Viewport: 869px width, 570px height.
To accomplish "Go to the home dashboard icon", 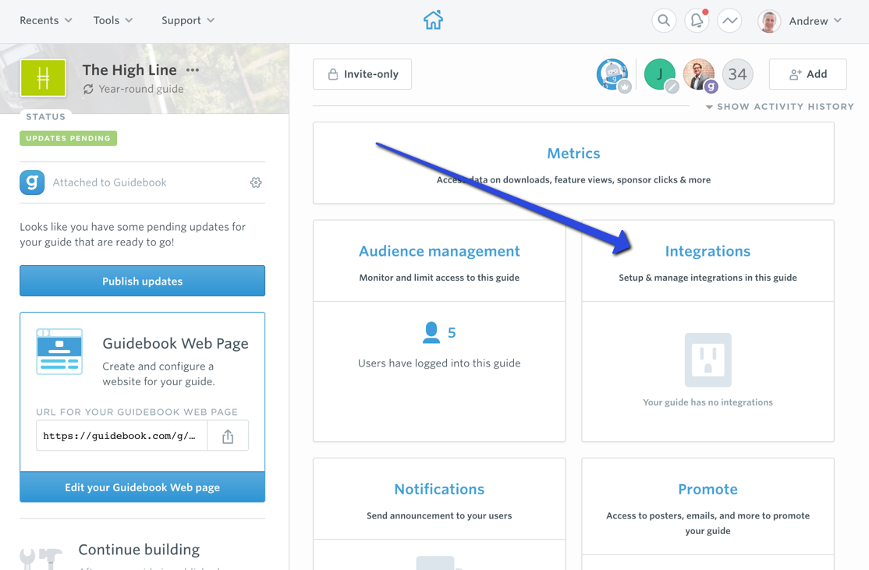I will point(434,20).
